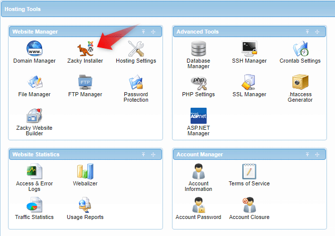The width and height of the screenshot is (335, 236).
Task: Launch SSH Manager terminal icon
Action: [x=249, y=49]
